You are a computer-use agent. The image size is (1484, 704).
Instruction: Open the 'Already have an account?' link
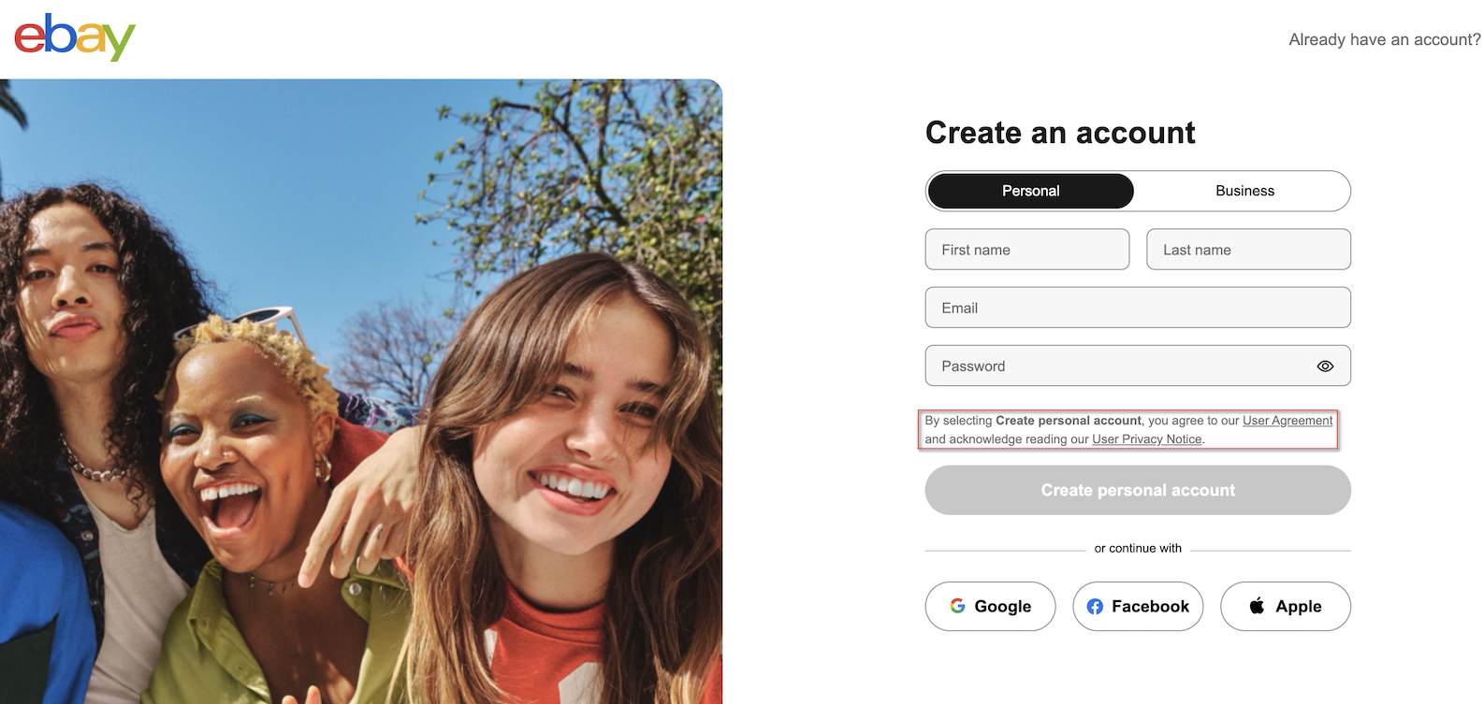click(x=1384, y=39)
